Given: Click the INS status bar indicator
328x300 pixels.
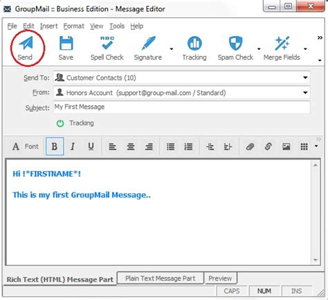Looking at the screenshot, I should pos(297,291).
